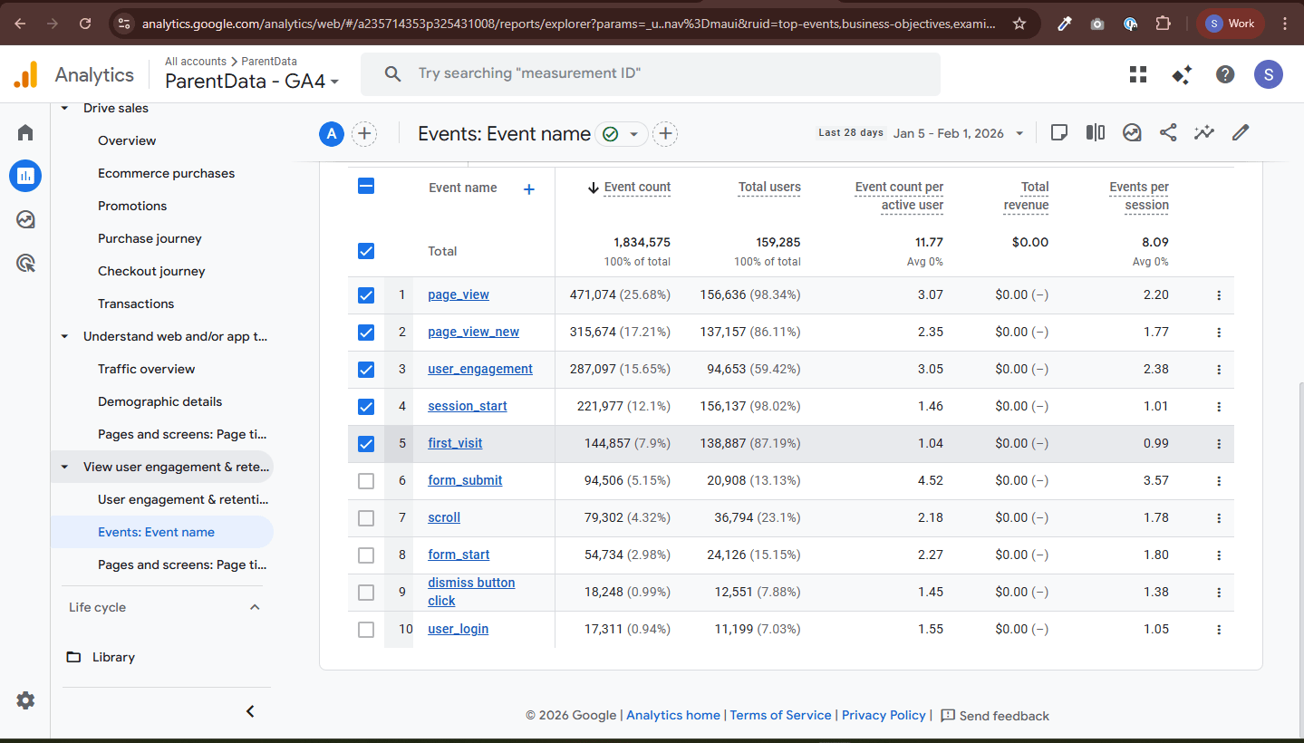Click Send feedback in footer

(x=995, y=716)
